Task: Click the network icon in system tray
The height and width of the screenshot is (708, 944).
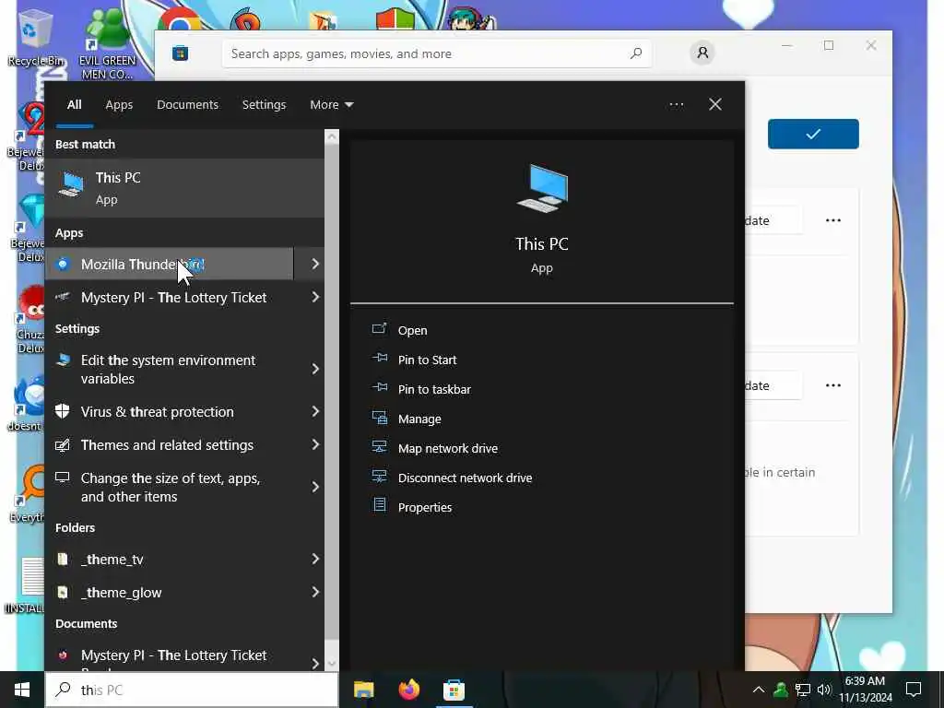Action: click(x=803, y=690)
